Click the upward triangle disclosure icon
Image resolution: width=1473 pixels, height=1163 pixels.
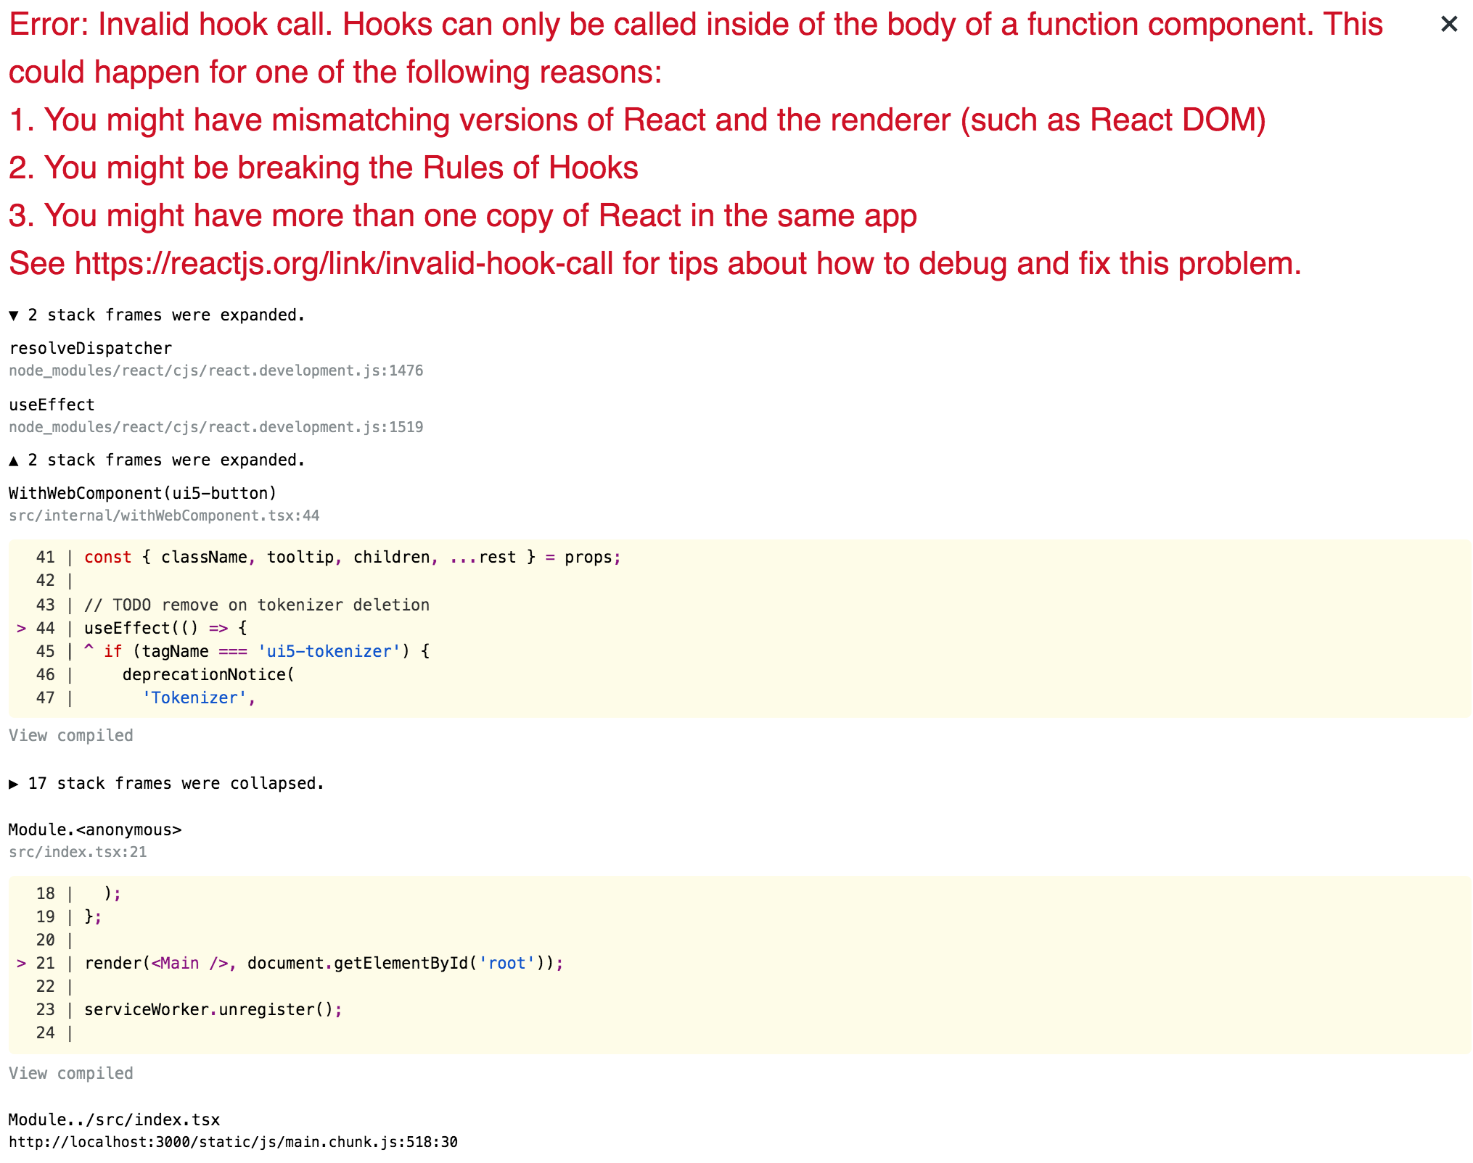[x=14, y=460]
